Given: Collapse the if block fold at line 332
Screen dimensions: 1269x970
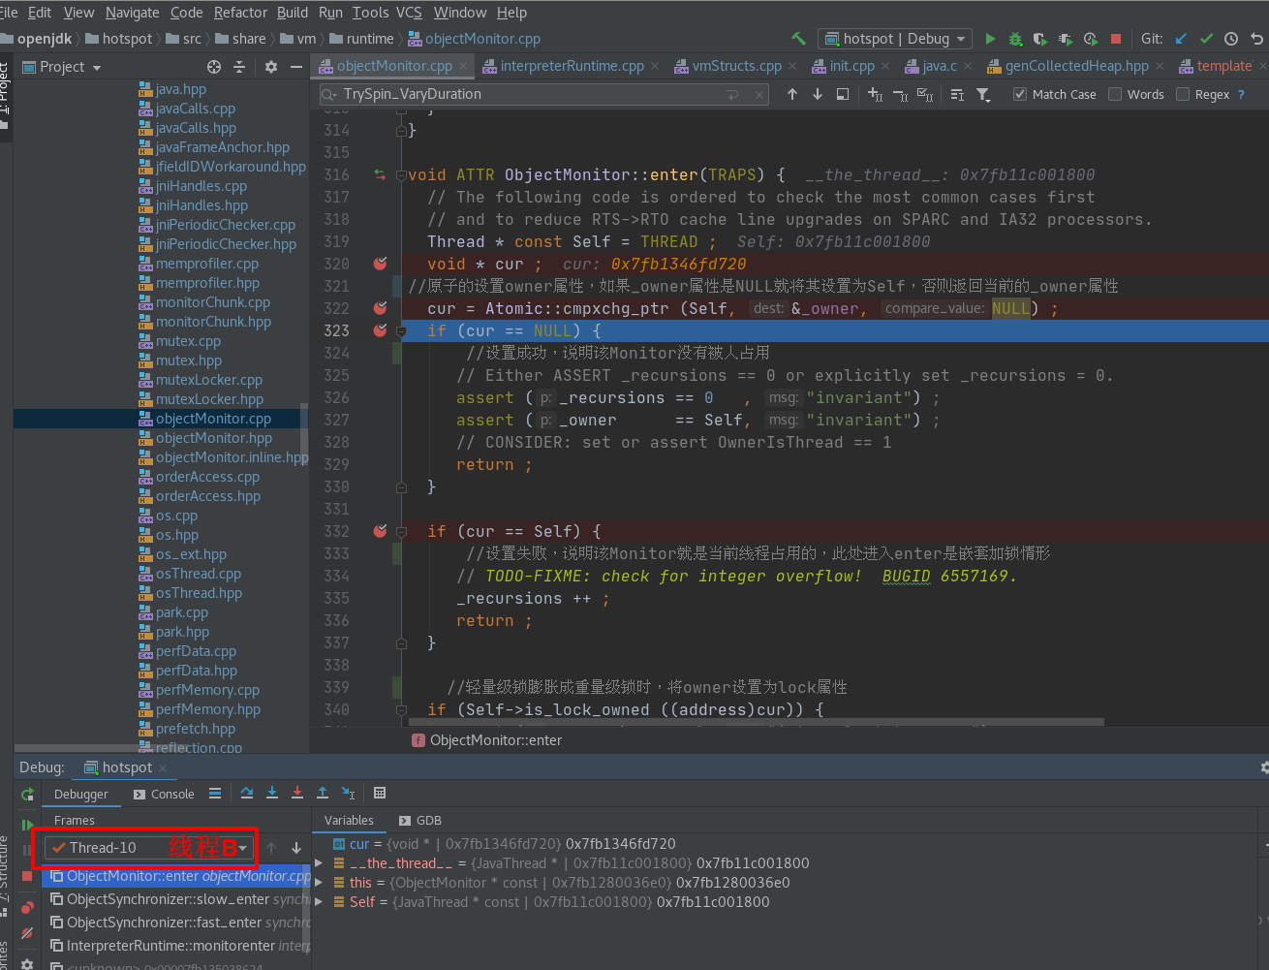Looking at the screenshot, I should [401, 531].
